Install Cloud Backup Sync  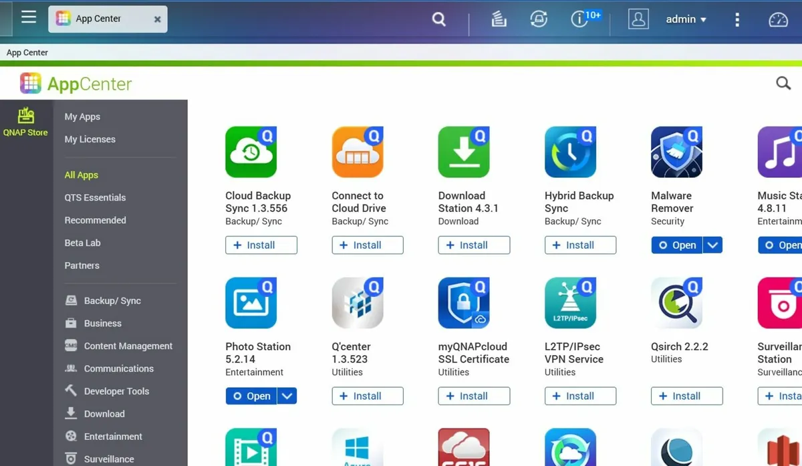coord(261,245)
